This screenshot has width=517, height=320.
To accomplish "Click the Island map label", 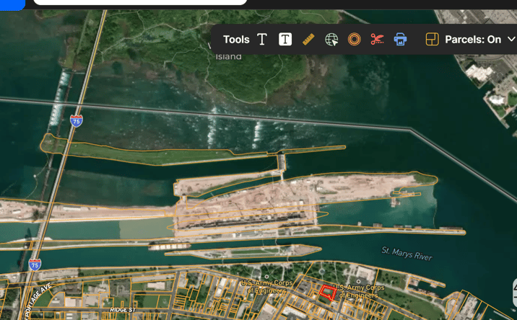I will 229,57.
